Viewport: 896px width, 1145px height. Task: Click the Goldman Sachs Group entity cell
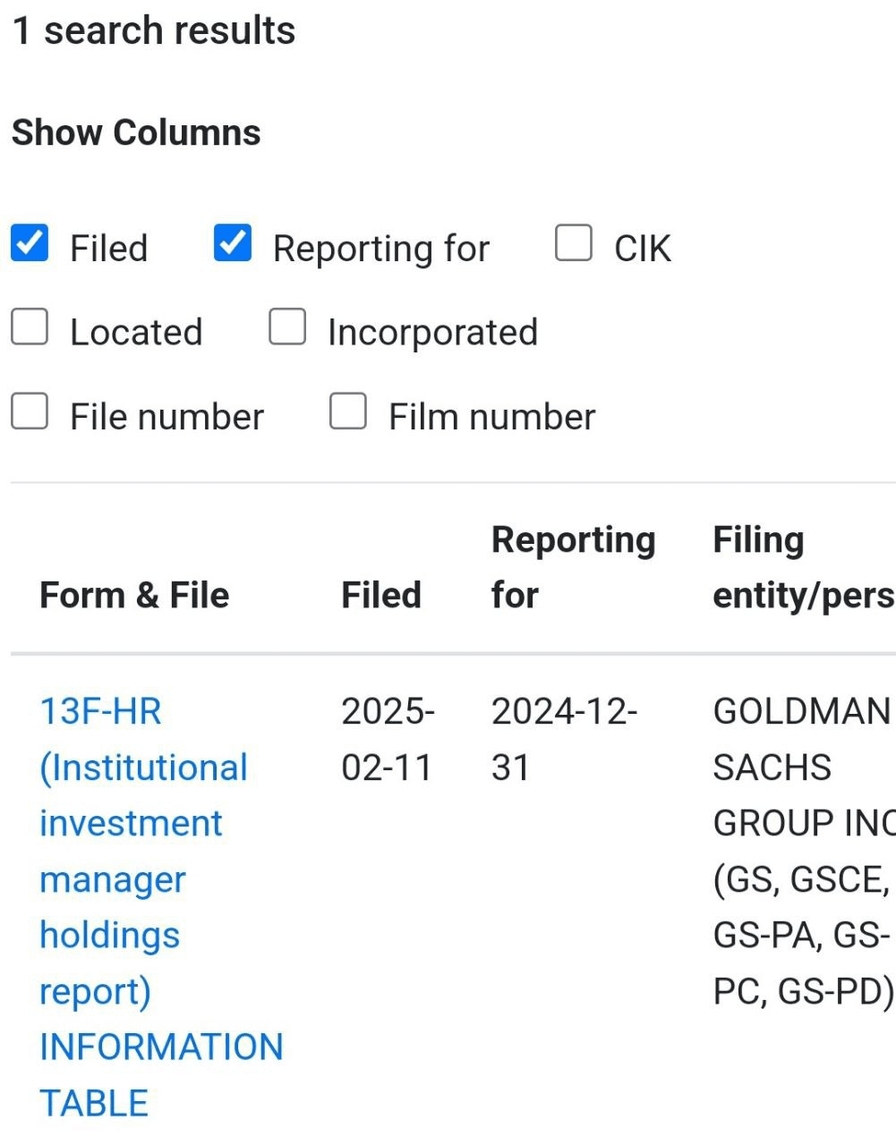pyautogui.click(x=804, y=852)
